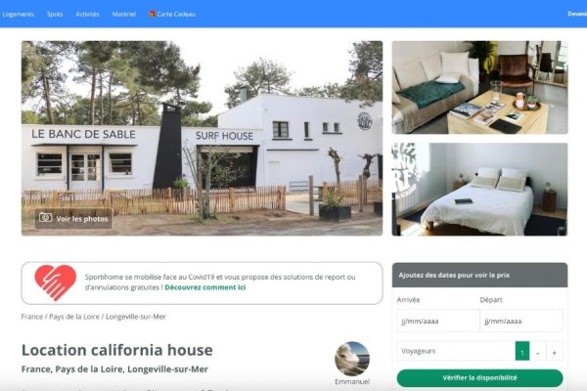Open the Voir les photos gallery
Viewport: 587px width, 391px height.
click(x=73, y=219)
